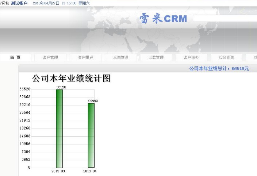Click the 29999 bar value label
257x176 pixels.
pyautogui.click(x=93, y=101)
